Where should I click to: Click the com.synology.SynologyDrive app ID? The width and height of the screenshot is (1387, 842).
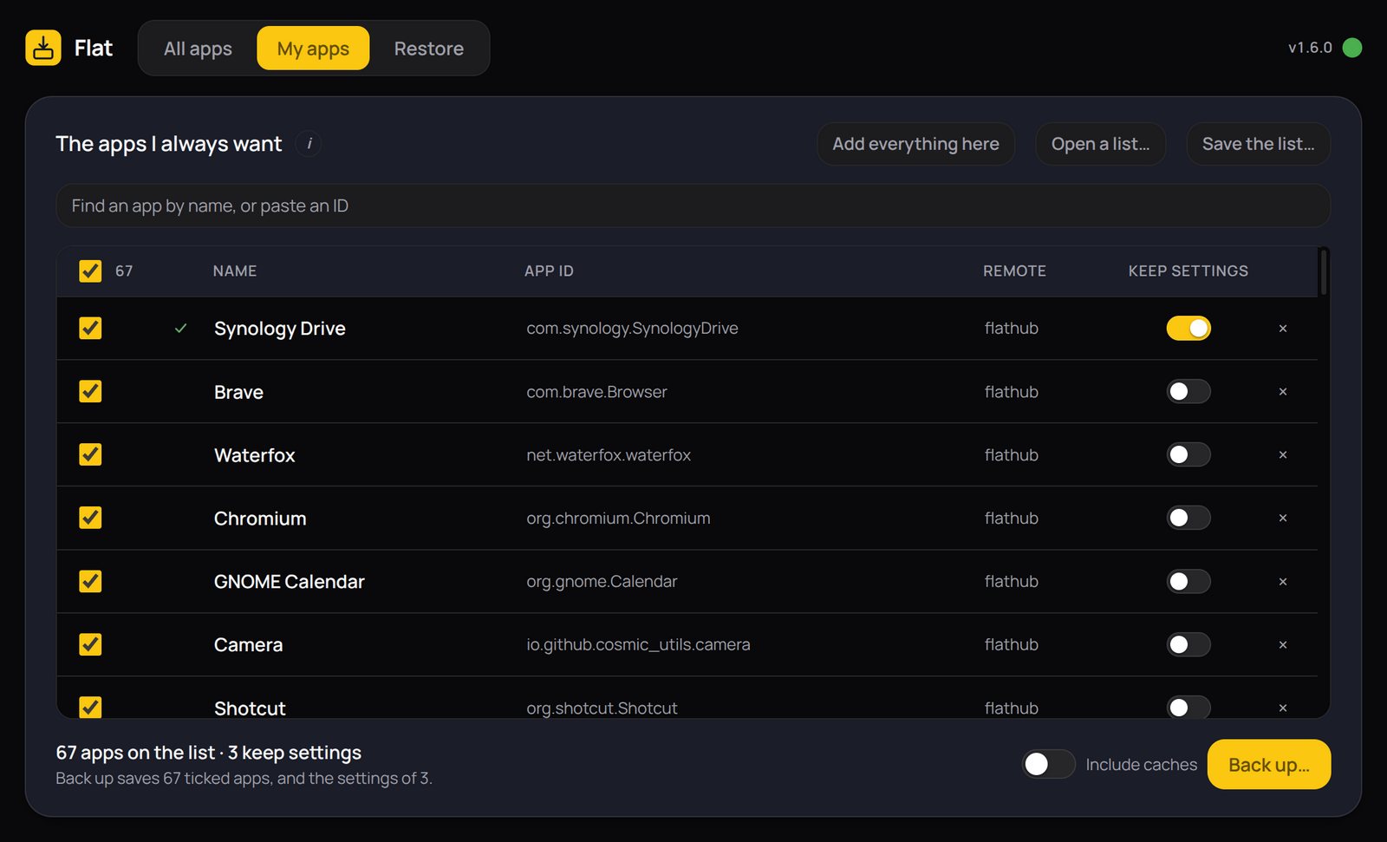[632, 329]
